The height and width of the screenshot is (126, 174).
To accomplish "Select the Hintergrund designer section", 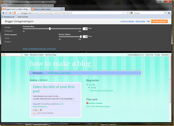I will [x=8, y=31].
